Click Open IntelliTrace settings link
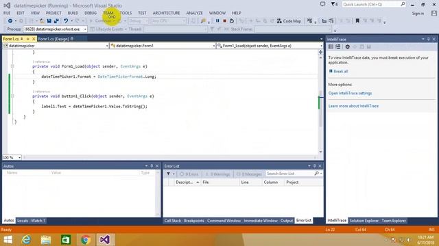The width and height of the screenshot is (439, 246). tap(350, 93)
